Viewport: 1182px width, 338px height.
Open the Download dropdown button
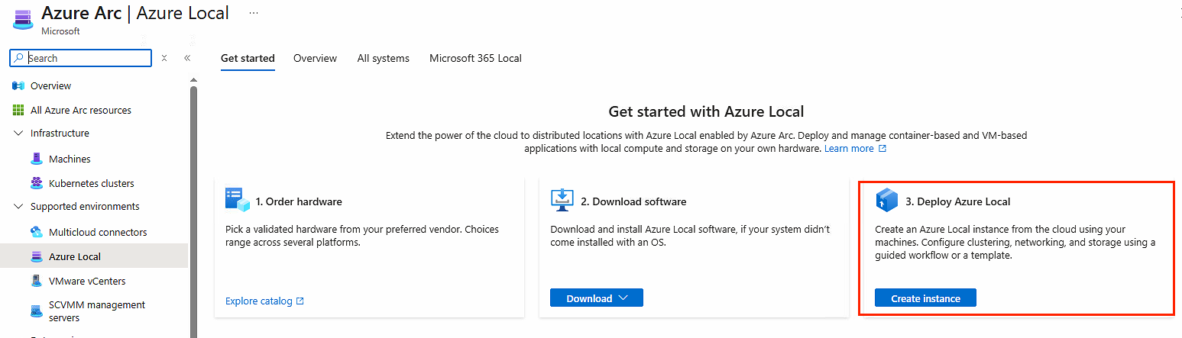coord(597,298)
